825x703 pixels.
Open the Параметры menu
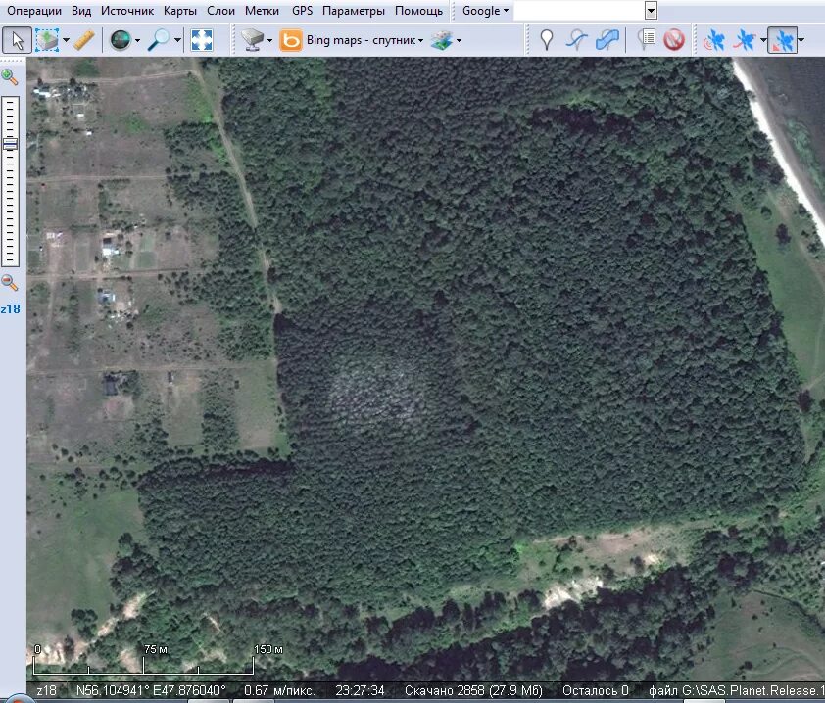coord(354,11)
